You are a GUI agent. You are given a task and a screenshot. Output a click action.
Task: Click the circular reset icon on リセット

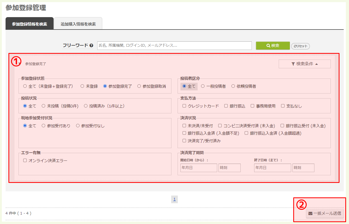coord(295,46)
